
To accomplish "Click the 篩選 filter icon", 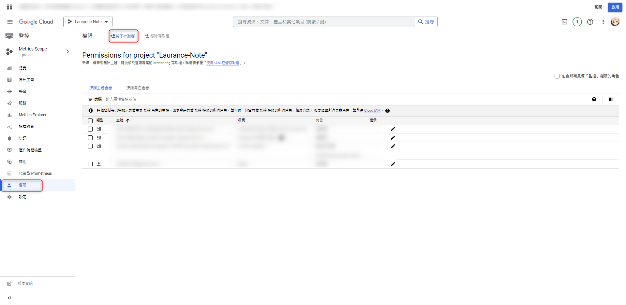I will (90, 99).
